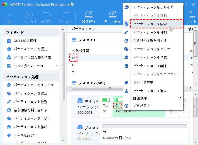
Task: Choose パーティションをコピー in context menu
Action: tap(153, 49)
